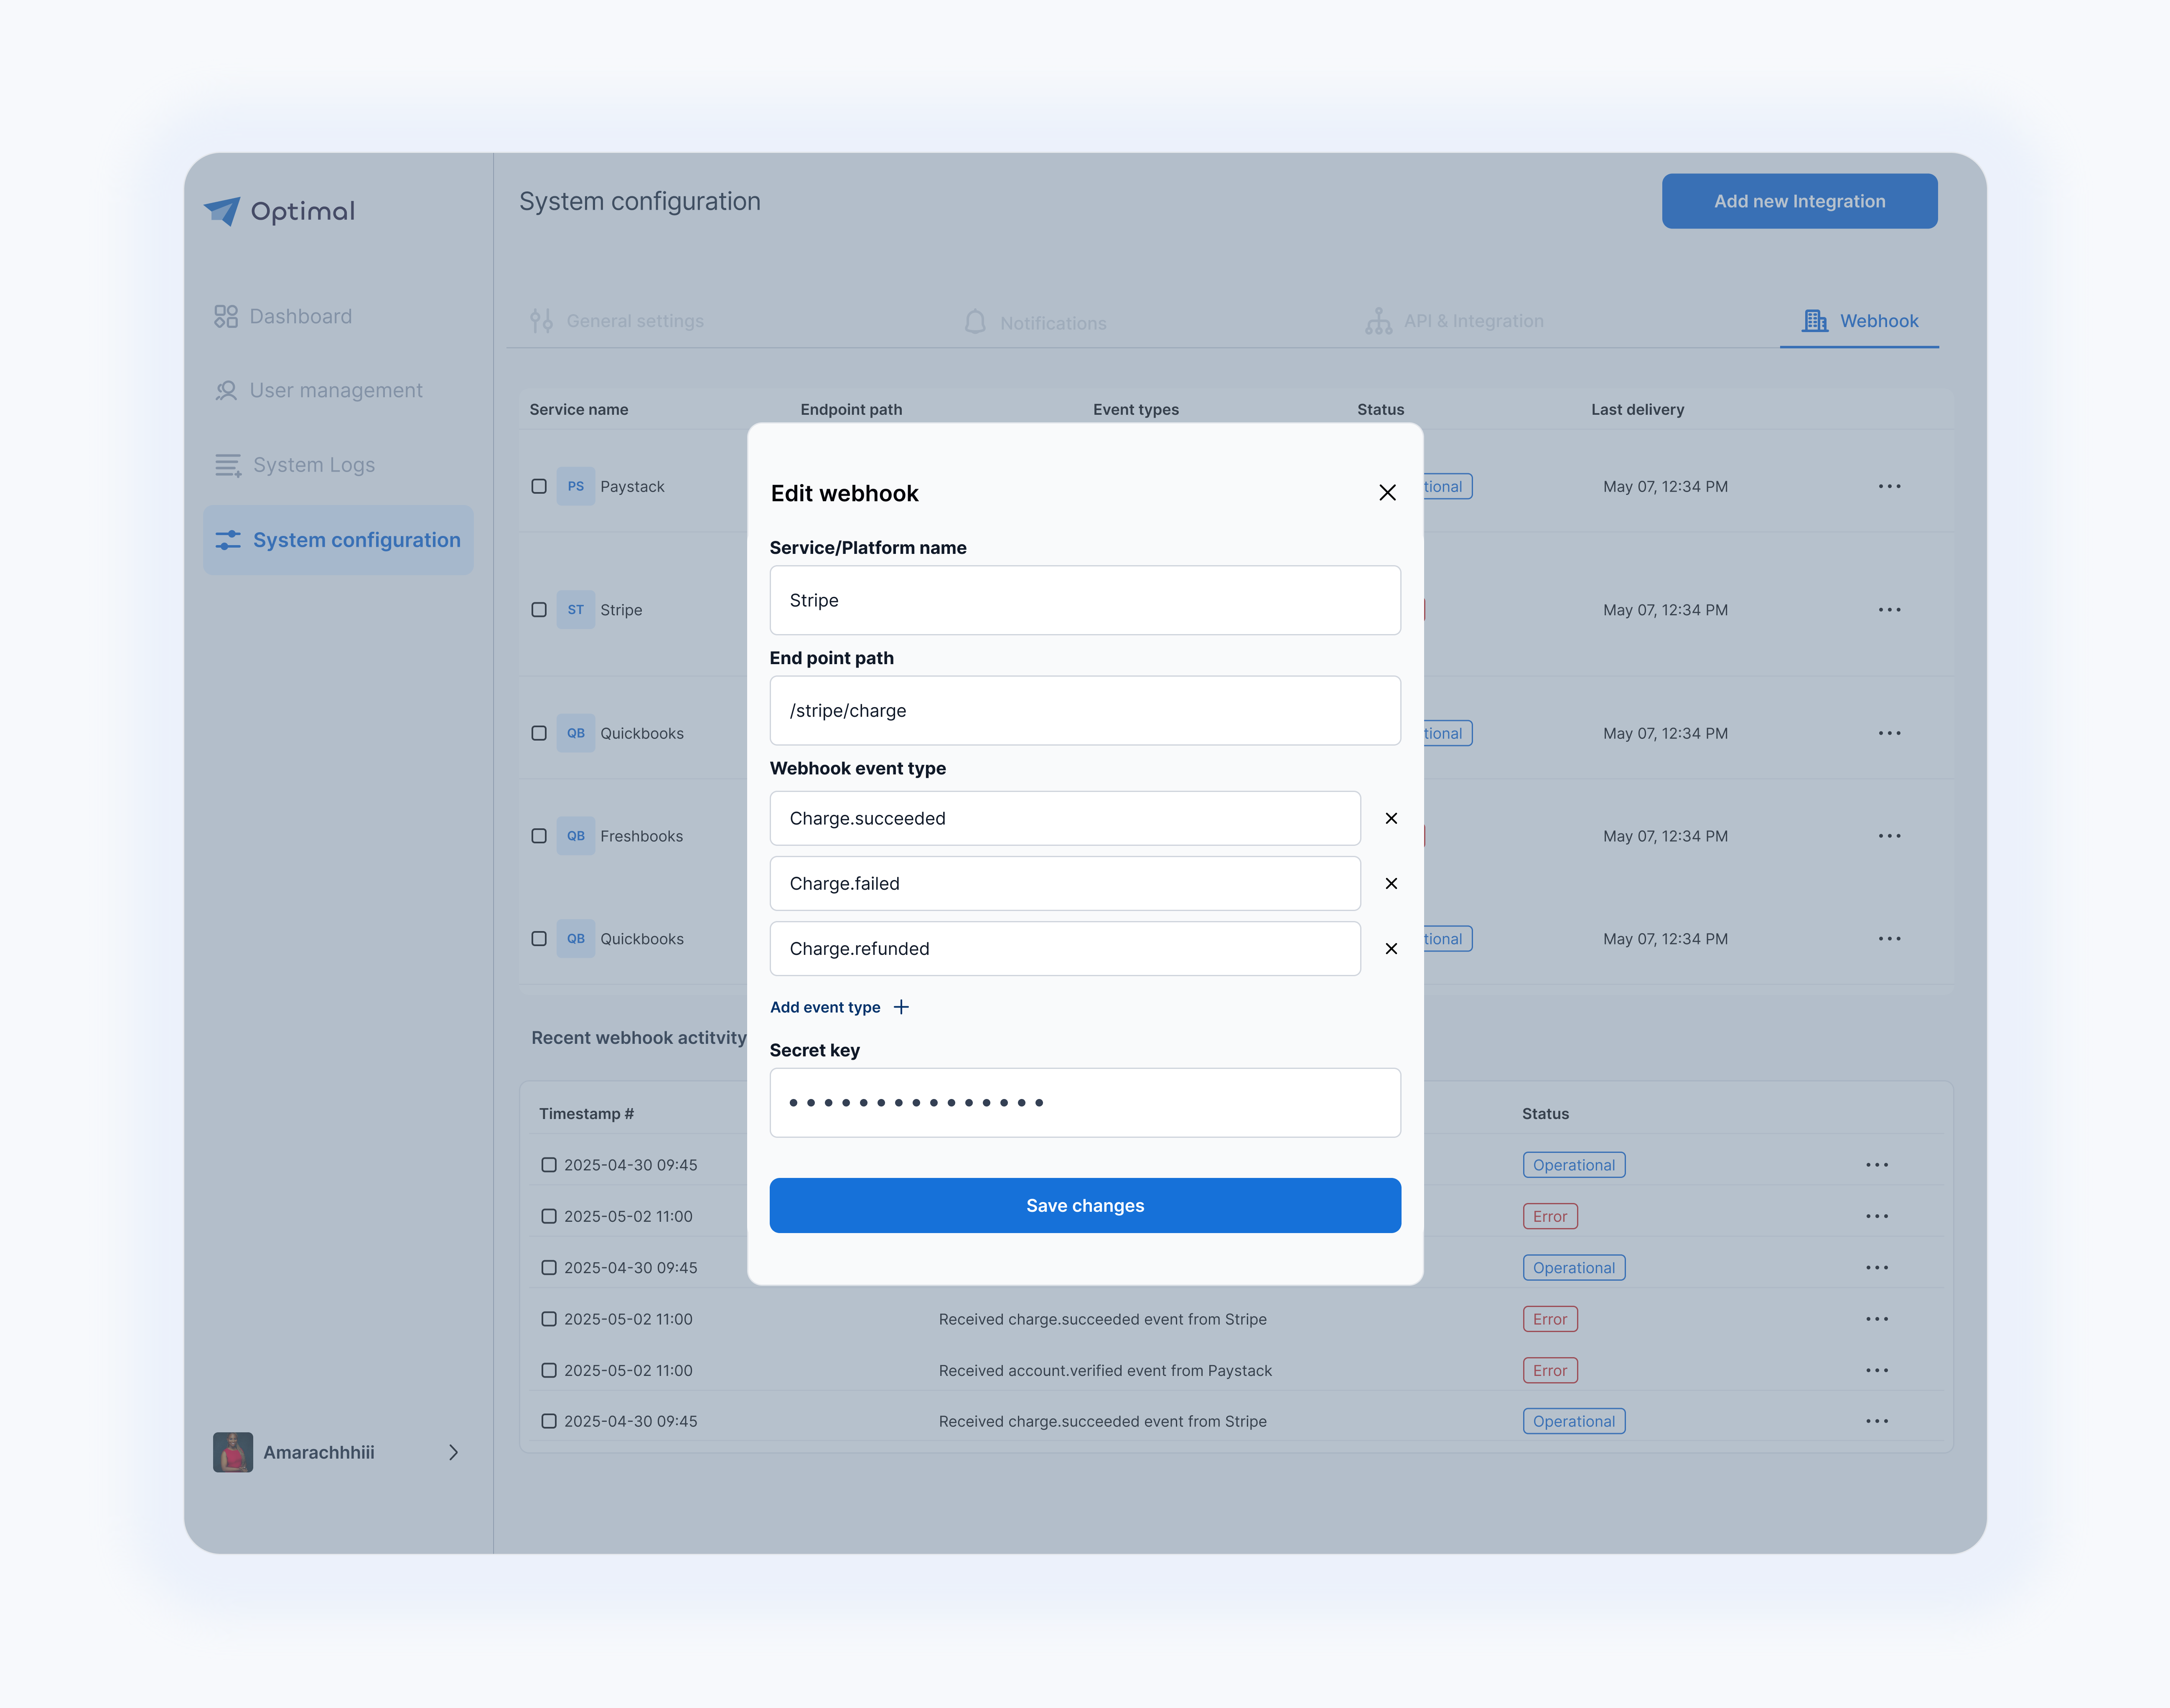This screenshot has width=2170, height=1708.
Task: Open the Dashboard sidebar icon
Action: tap(226, 316)
